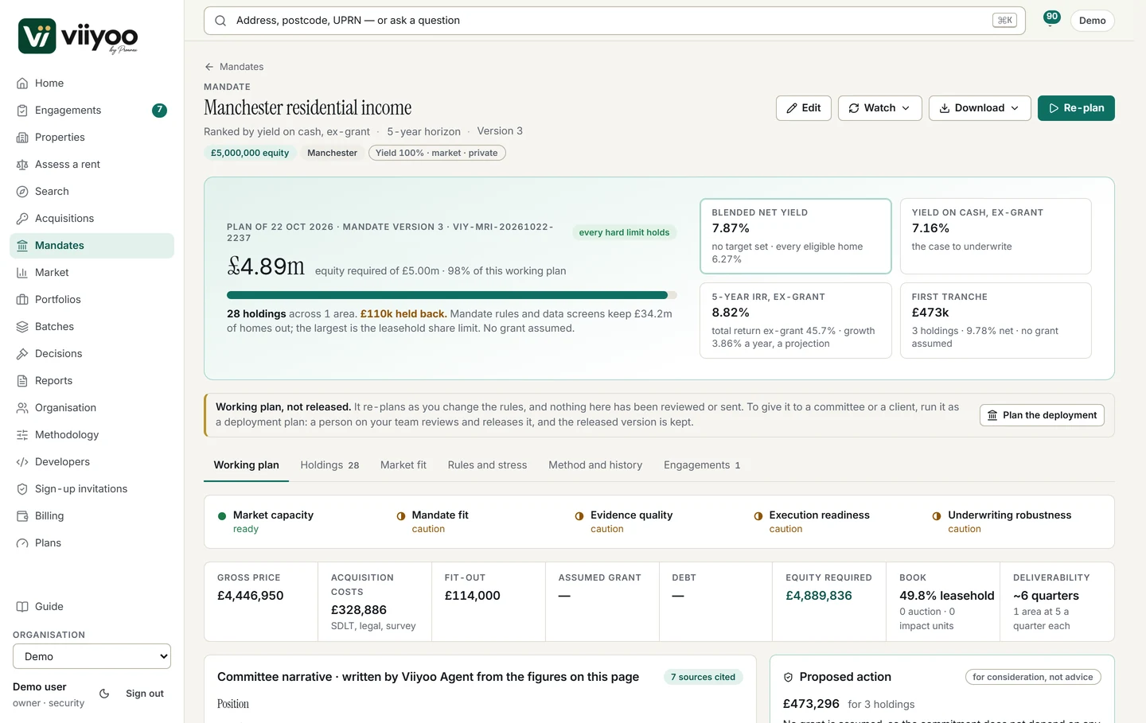Open Plans gauge icon in sidebar
The image size is (1146, 723).
[22, 543]
